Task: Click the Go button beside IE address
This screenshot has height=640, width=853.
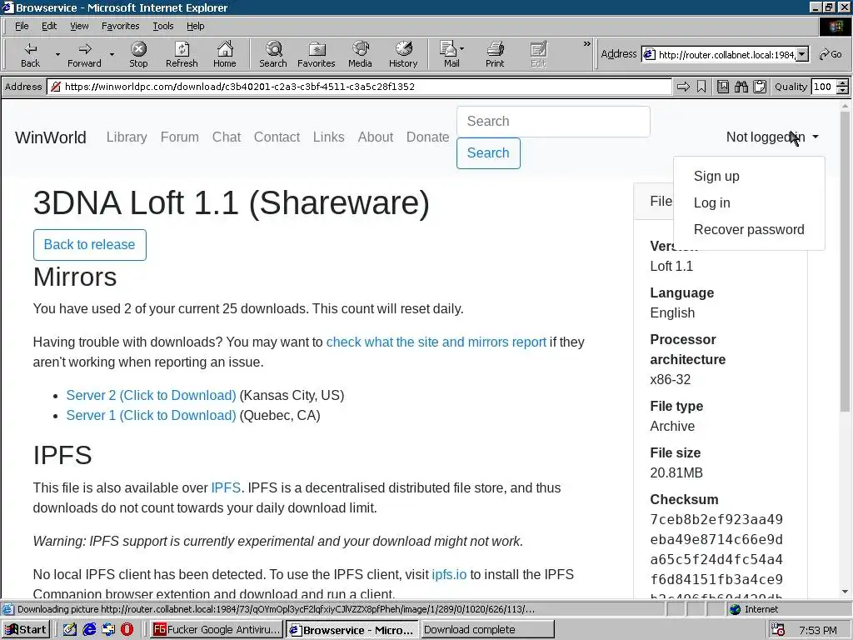Action: pyautogui.click(x=831, y=54)
